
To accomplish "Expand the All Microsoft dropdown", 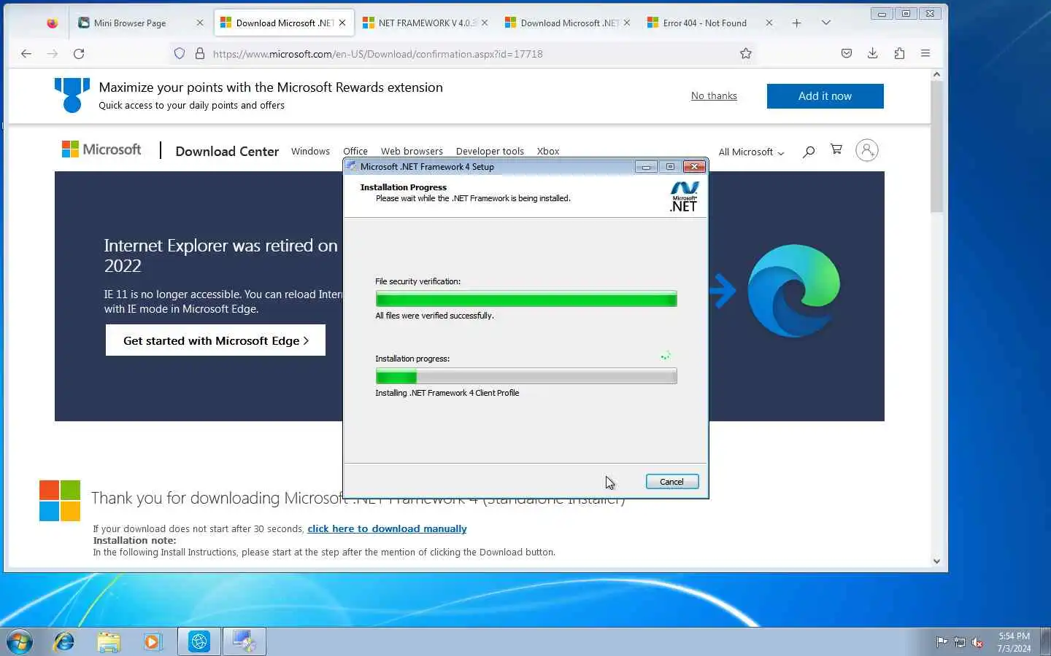I will [751, 152].
